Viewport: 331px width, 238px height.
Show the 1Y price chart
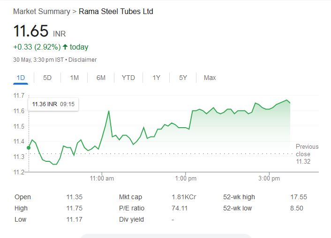(156, 78)
